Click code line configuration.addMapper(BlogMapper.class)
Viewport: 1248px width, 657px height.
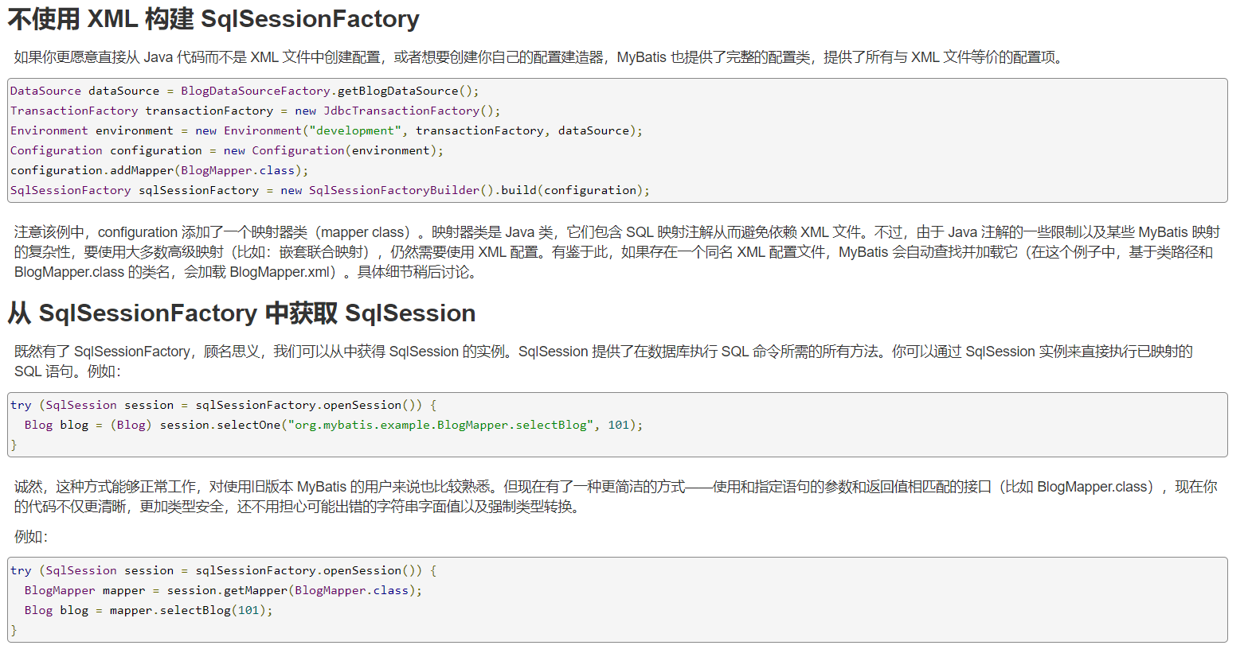click(x=159, y=170)
